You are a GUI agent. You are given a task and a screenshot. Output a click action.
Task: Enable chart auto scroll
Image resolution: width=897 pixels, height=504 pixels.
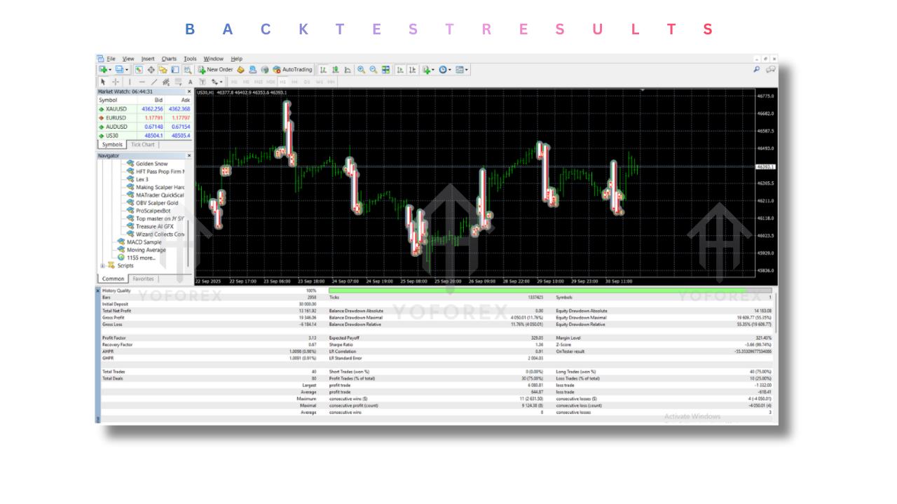coord(400,69)
